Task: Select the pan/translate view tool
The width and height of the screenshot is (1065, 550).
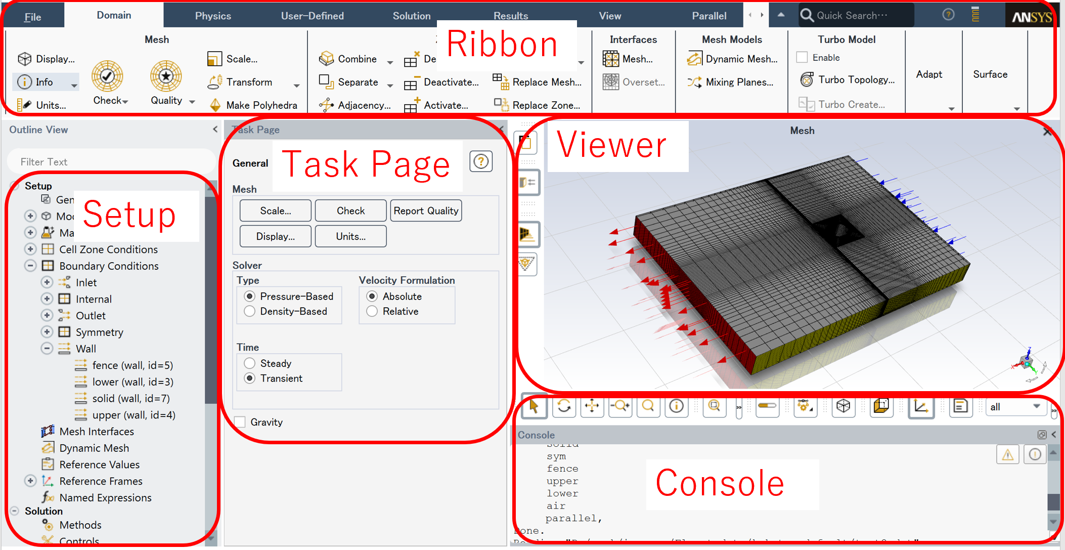Action: [x=592, y=406]
